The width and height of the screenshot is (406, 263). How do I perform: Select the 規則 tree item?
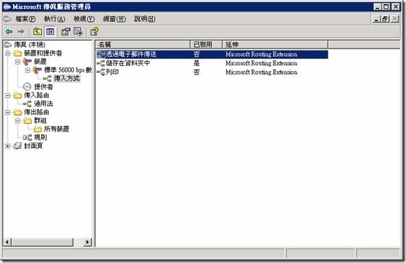tap(40, 138)
